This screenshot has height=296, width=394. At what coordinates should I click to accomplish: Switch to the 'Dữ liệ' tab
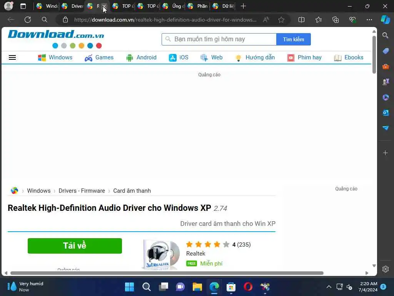(223, 6)
